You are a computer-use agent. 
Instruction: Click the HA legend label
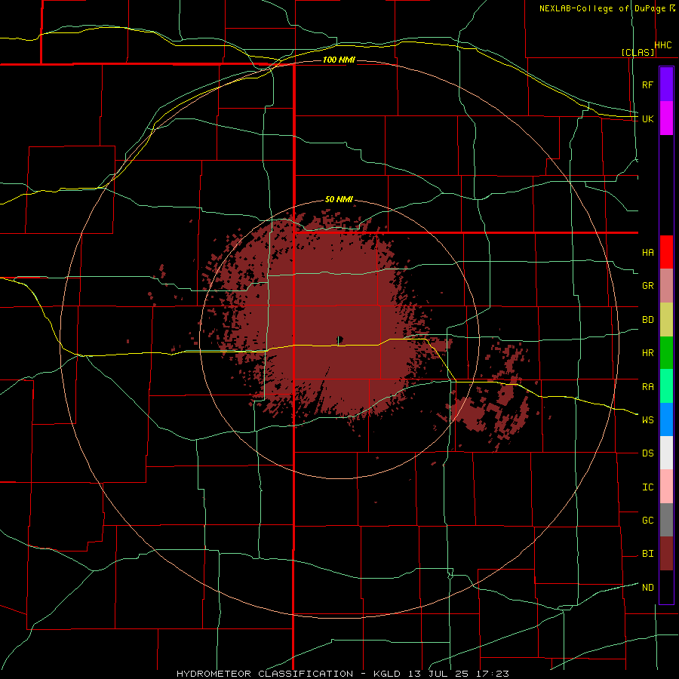(648, 253)
